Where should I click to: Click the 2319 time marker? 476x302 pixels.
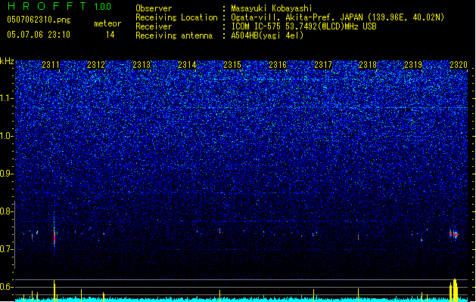click(413, 65)
